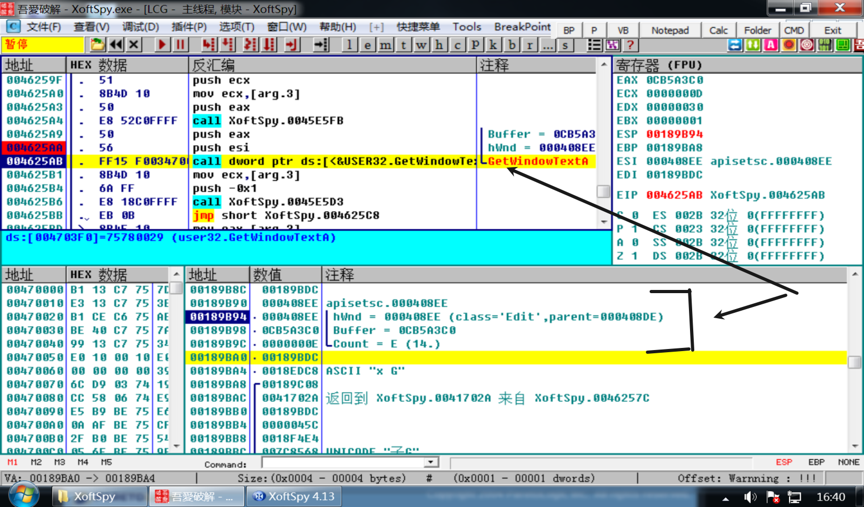Click the red question mark help icon
This screenshot has width=864, height=507.
(x=630, y=45)
